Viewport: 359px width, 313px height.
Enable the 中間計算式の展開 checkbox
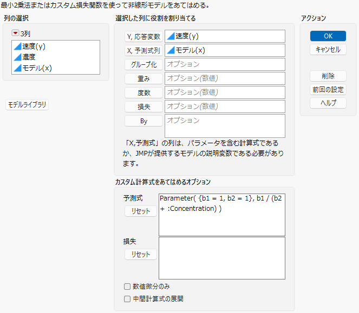tap(127, 299)
